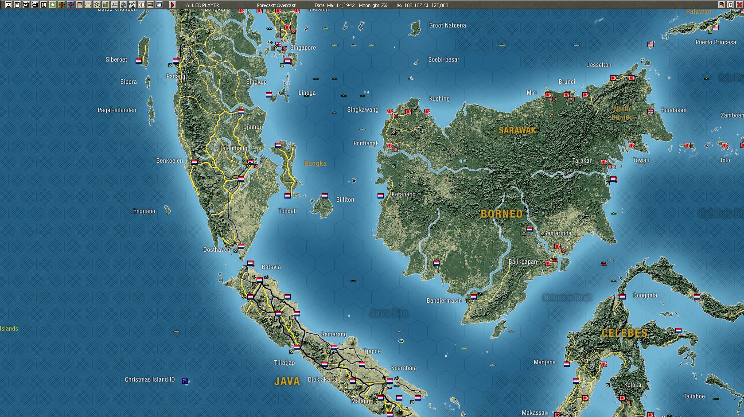Click the 'Bangka' island label

click(x=316, y=164)
